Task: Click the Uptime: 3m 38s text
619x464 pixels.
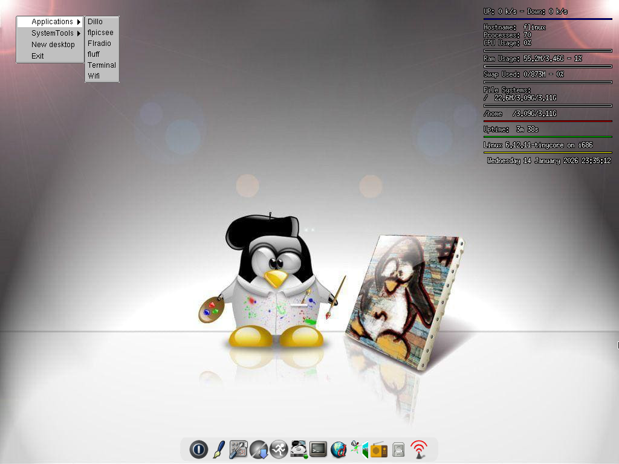Action: [511, 129]
